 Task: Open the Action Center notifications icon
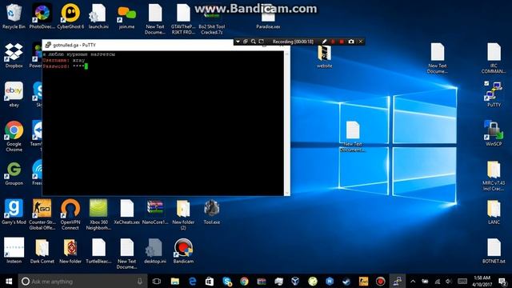click(x=503, y=281)
